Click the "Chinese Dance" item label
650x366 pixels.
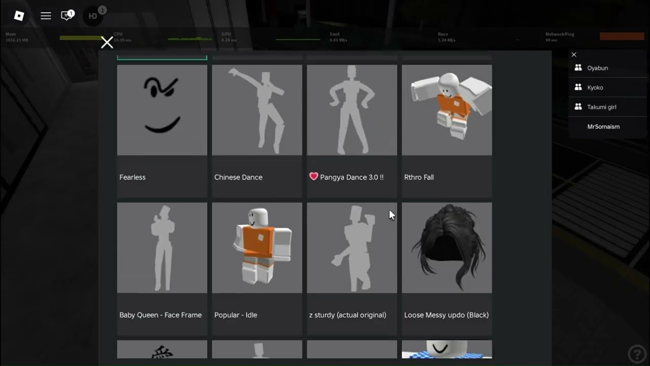tap(238, 177)
